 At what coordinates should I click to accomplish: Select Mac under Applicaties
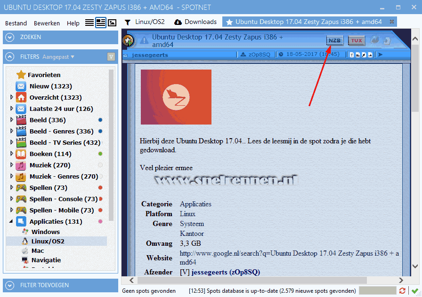[x=38, y=250]
